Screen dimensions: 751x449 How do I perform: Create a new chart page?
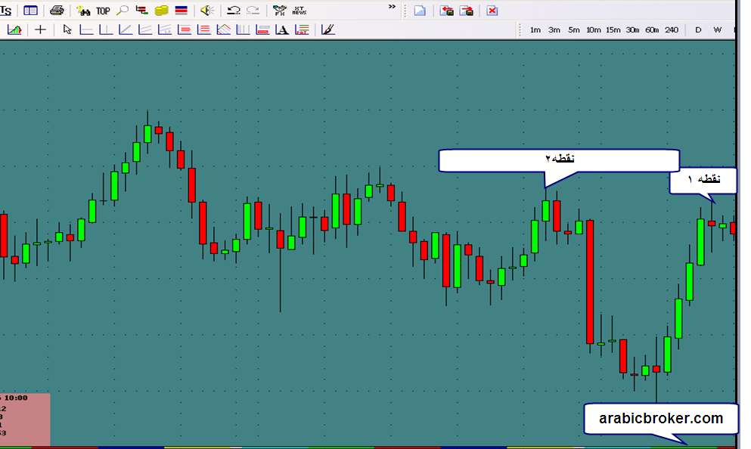(x=420, y=11)
